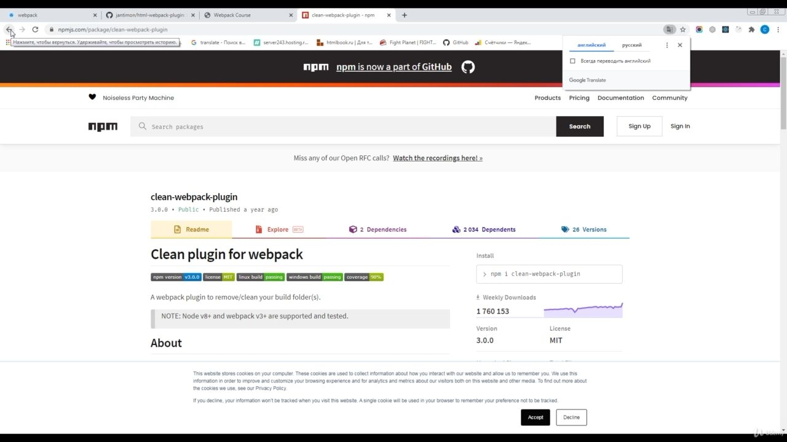Click the black heart icon by Noiseless Party Machine

click(92, 97)
